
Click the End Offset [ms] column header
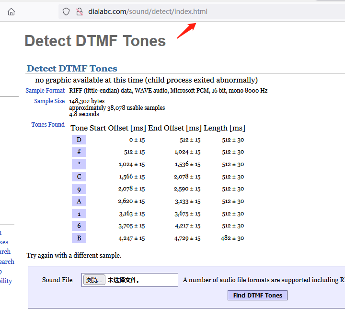pos(175,128)
